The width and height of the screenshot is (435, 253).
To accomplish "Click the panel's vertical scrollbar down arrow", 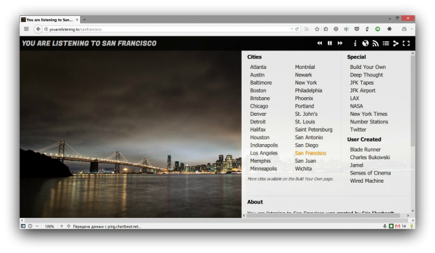I will [x=413, y=211].
